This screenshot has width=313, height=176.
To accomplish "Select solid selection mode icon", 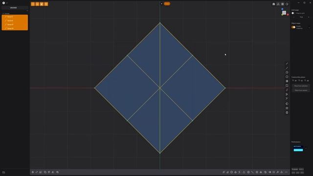I will coord(46,4).
